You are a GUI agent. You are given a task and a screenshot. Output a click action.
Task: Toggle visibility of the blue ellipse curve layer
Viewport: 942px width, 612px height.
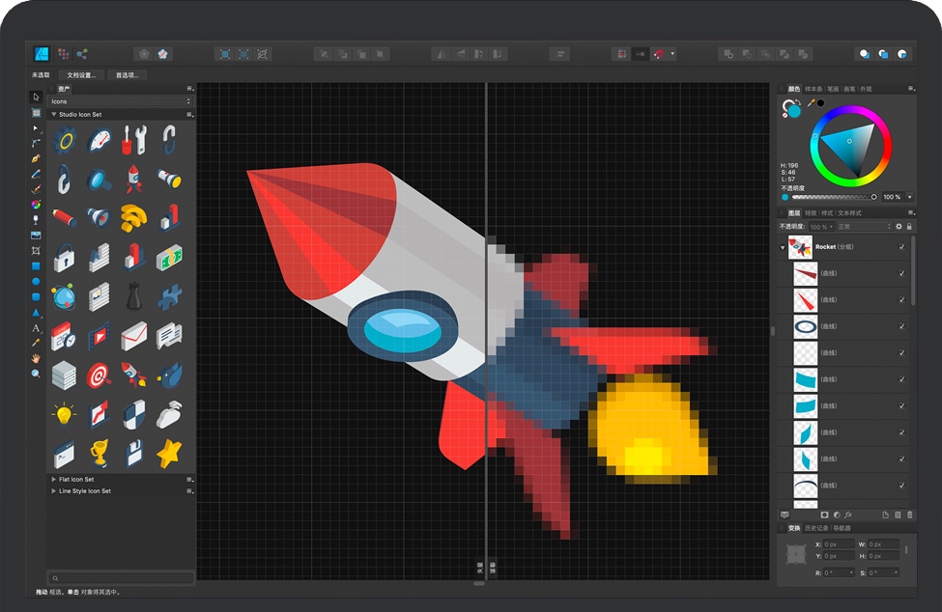pyautogui.click(x=901, y=327)
